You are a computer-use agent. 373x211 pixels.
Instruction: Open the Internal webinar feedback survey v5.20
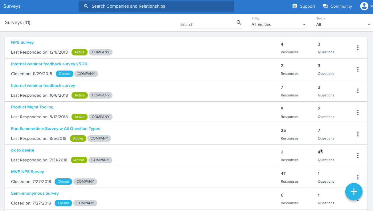click(x=49, y=64)
